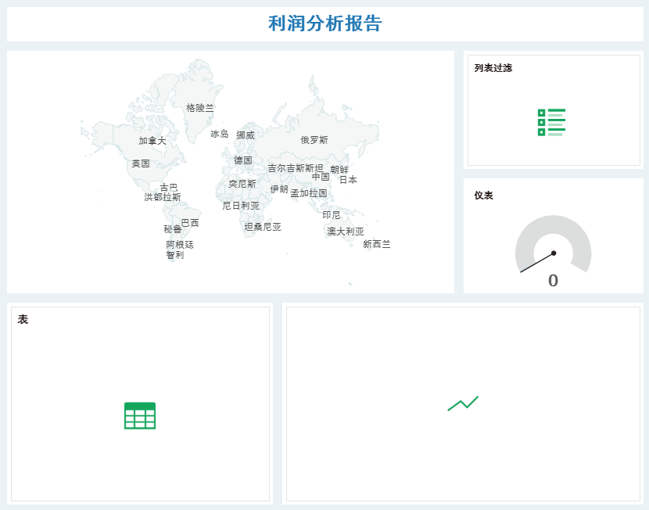
Task: Click the gauge value 0
Action: [x=554, y=279]
